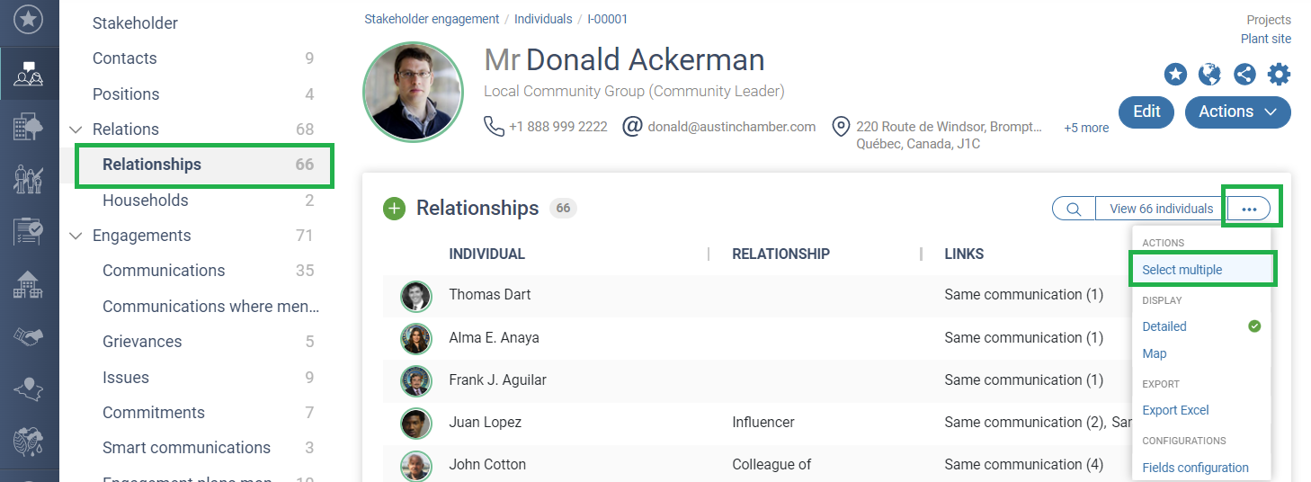This screenshot has width=1311, height=482.
Task: Choose Select multiple from actions menu
Action: (x=1182, y=270)
